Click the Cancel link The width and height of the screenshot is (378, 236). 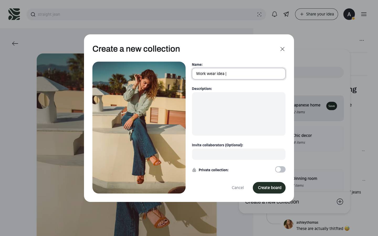pyautogui.click(x=238, y=188)
